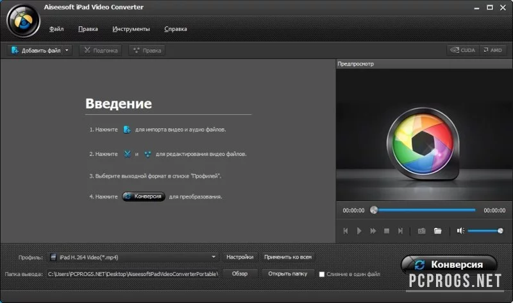Screen dimensions: 513x303
Task: Click the Добавить файл button
Action: [35, 50]
